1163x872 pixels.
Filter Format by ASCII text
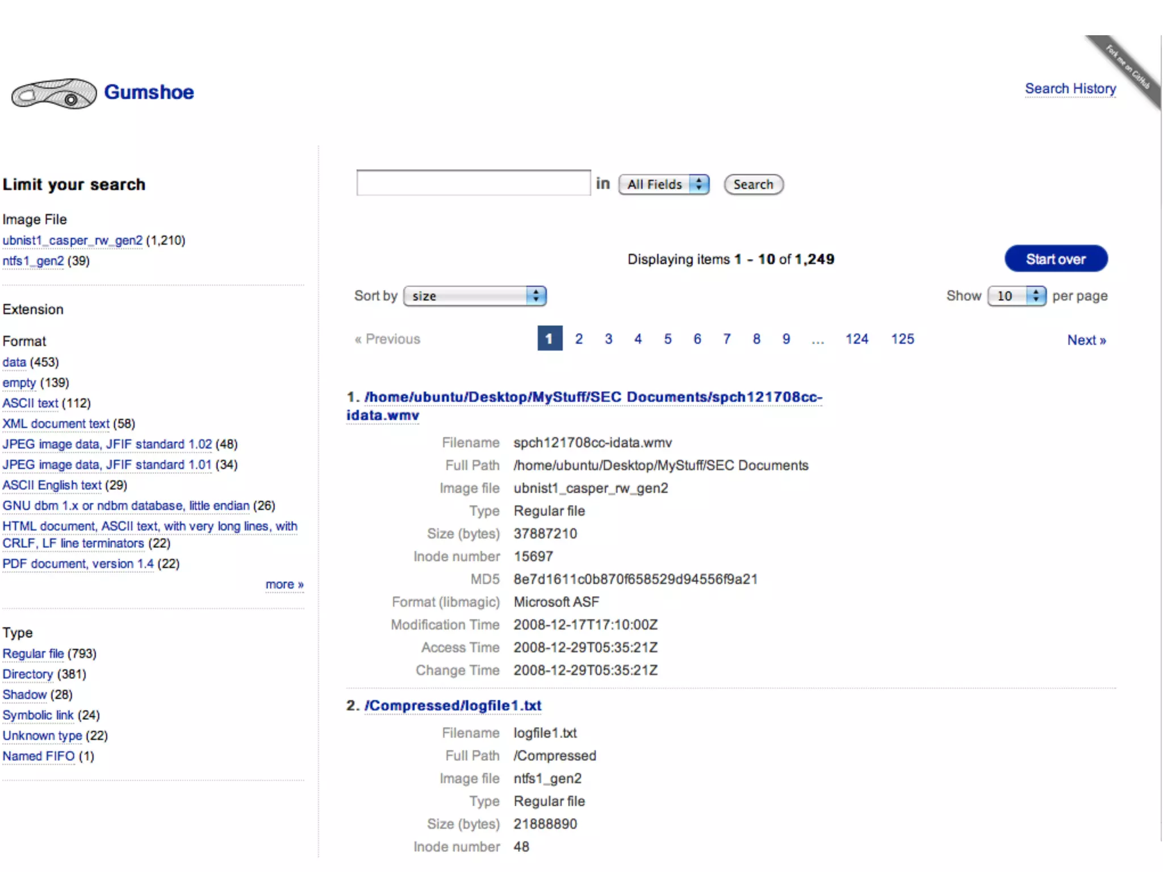(x=30, y=403)
